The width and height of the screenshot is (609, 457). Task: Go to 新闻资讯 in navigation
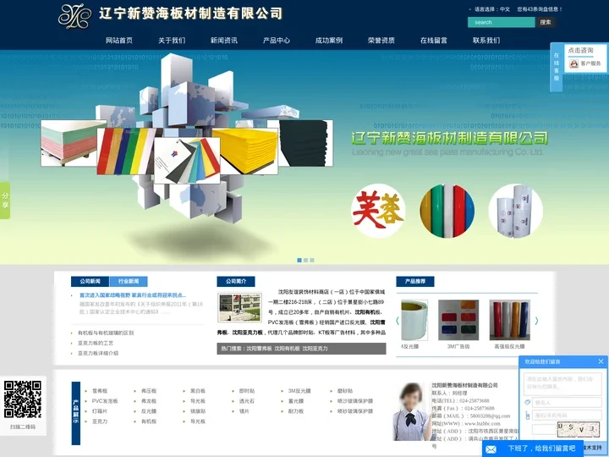coord(224,41)
